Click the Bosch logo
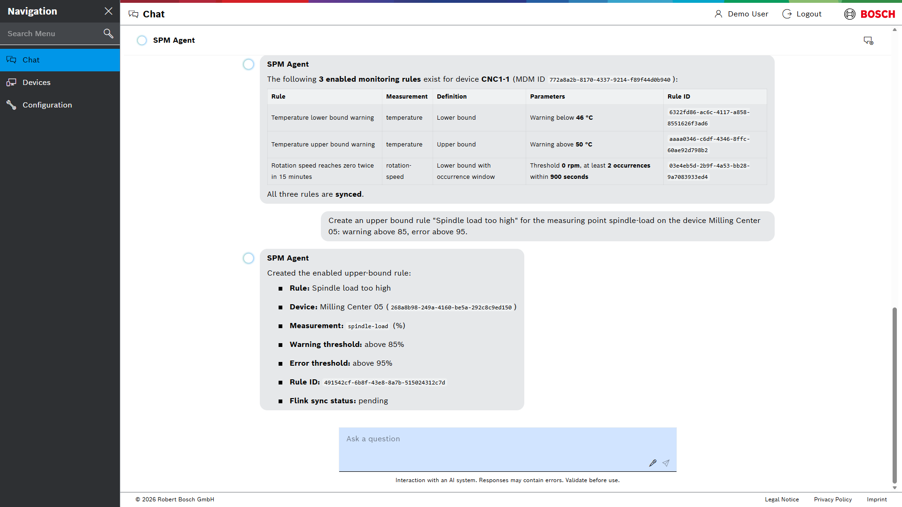 point(870,14)
